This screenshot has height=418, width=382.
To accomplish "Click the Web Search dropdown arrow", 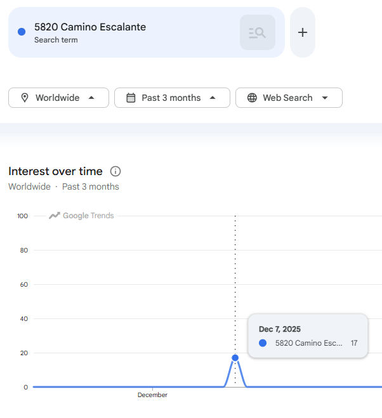I will tap(325, 98).
